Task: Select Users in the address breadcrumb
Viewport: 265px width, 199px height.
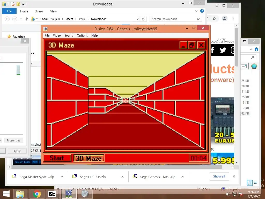Action: tap(69, 19)
